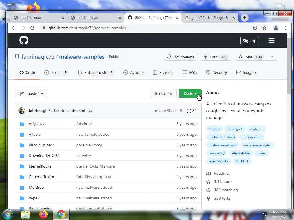Expand the green Code dropdown button
294x220 pixels.
pos(190,93)
